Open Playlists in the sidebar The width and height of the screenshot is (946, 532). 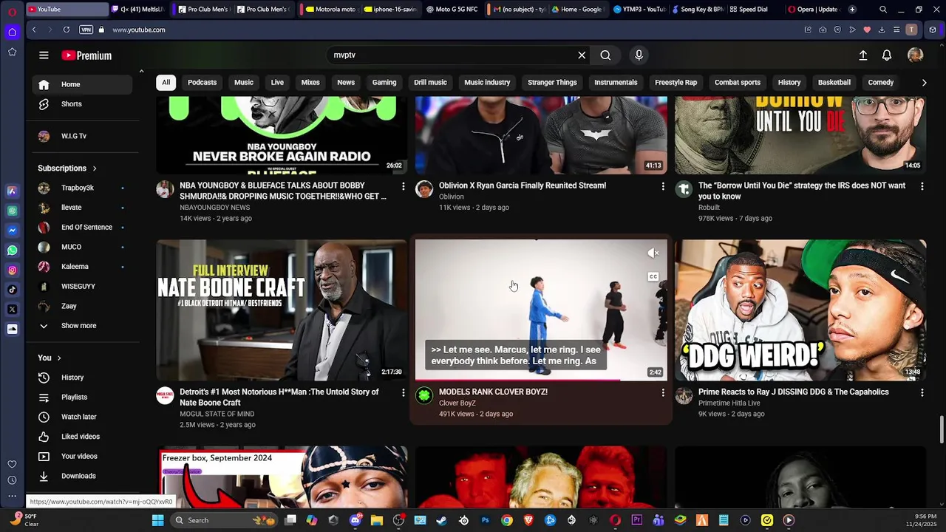(x=82, y=398)
